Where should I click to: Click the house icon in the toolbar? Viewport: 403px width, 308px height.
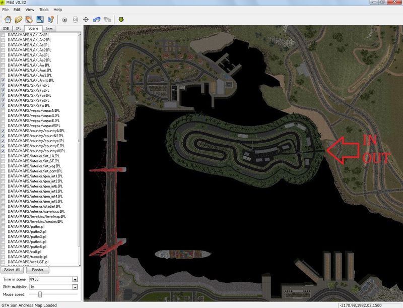8,19
